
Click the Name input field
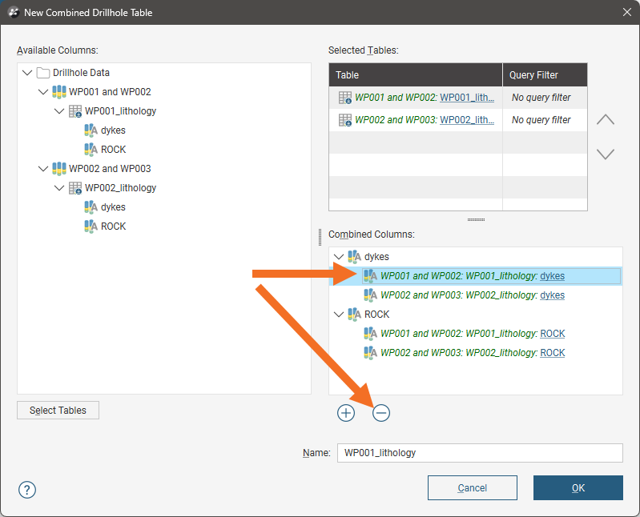(x=479, y=453)
